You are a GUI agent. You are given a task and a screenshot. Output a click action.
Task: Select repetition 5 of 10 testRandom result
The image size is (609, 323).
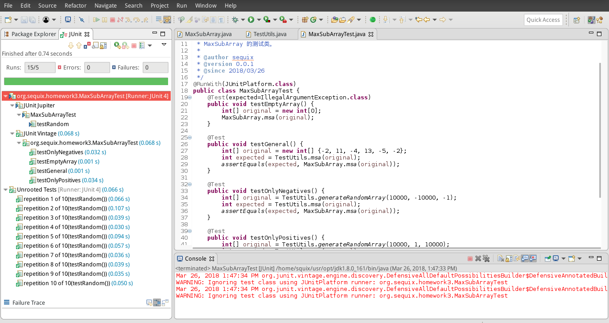pos(73,237)
